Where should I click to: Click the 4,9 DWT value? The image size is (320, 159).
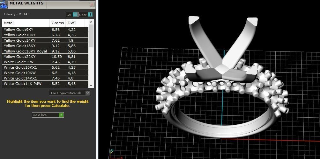tap(71, 40)
